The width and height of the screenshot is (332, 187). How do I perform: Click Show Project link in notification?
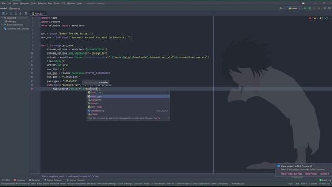[x=311, y=173]
